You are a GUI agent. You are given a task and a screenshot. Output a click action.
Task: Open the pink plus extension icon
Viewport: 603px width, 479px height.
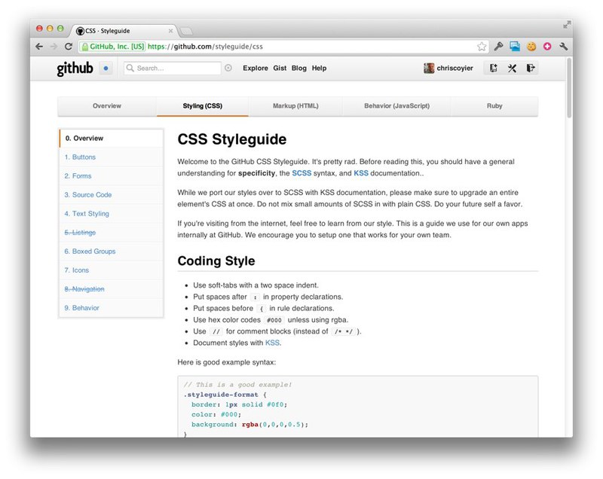(546, 46)
